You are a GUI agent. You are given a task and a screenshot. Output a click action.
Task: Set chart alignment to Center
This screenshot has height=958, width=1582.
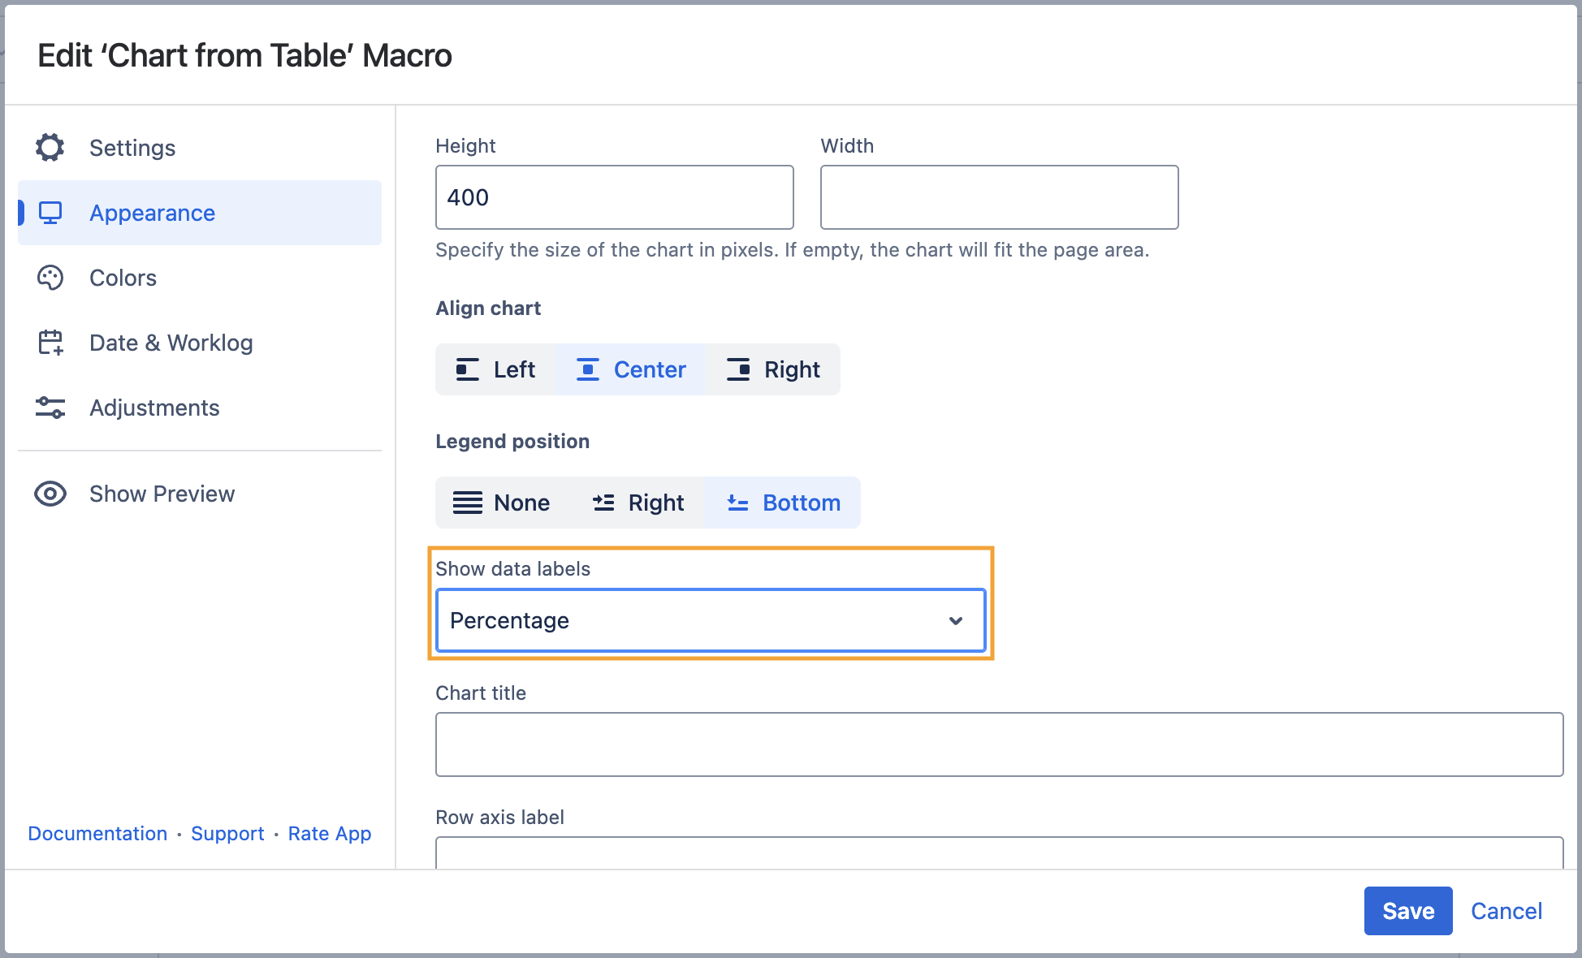pyautogui.click(x=631, y=369)
